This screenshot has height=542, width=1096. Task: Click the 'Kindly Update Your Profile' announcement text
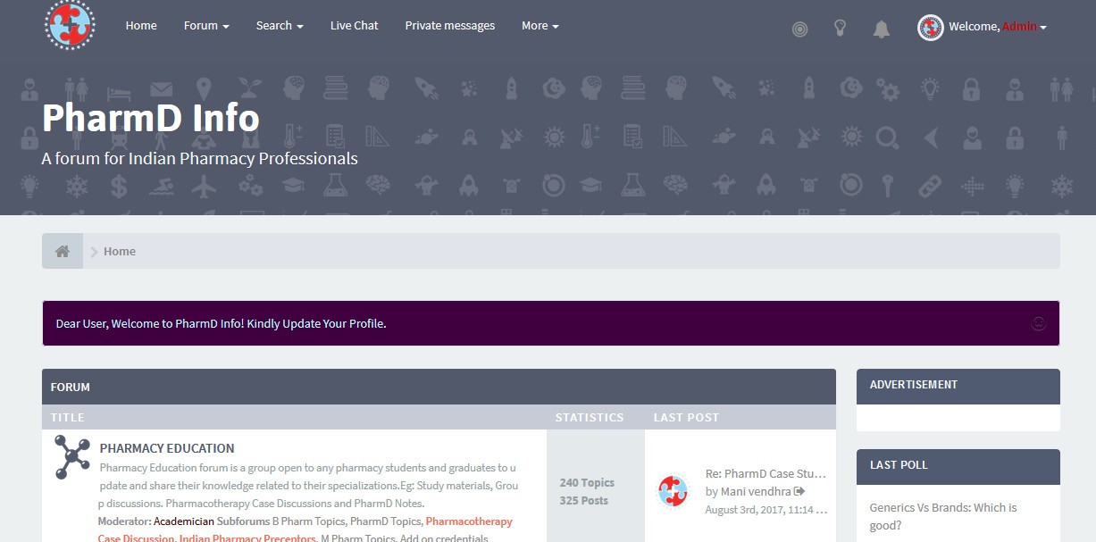tap(316, 323)
